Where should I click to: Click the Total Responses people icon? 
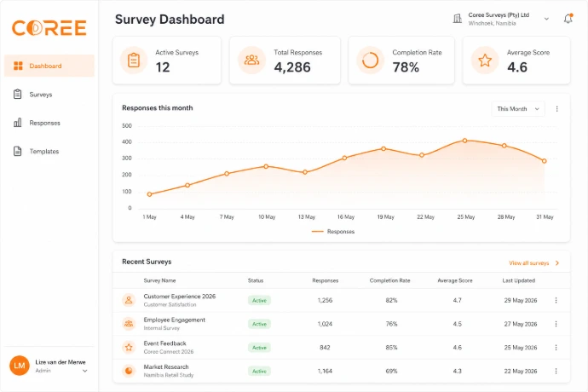pyautogui.click(x=251, y=60)
